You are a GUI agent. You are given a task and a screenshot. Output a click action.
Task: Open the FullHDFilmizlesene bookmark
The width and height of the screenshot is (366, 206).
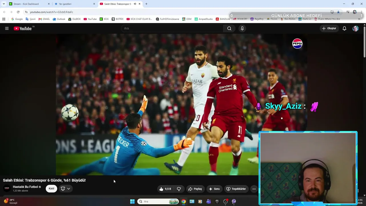pyautogui.click(x=168, y=19)
